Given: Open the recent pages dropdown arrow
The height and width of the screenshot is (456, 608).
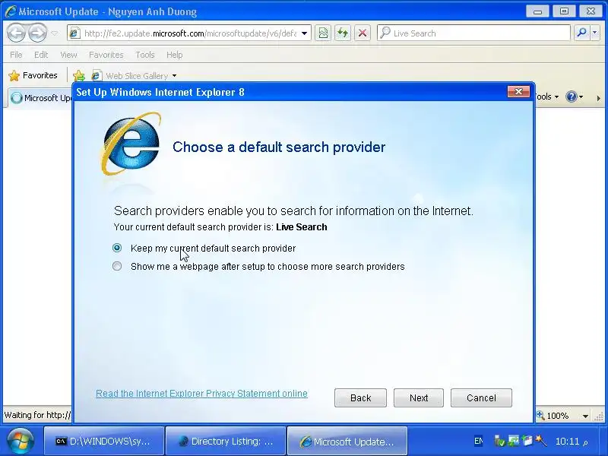Looking at the screenshot, I should pos(55,33).
